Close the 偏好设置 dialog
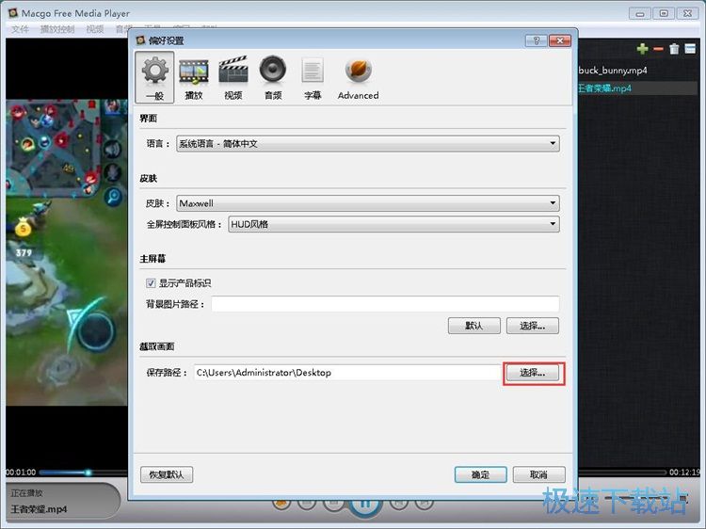Image resolution: width=706 pixels, height=529 pixels. click(x=560, y=40)
